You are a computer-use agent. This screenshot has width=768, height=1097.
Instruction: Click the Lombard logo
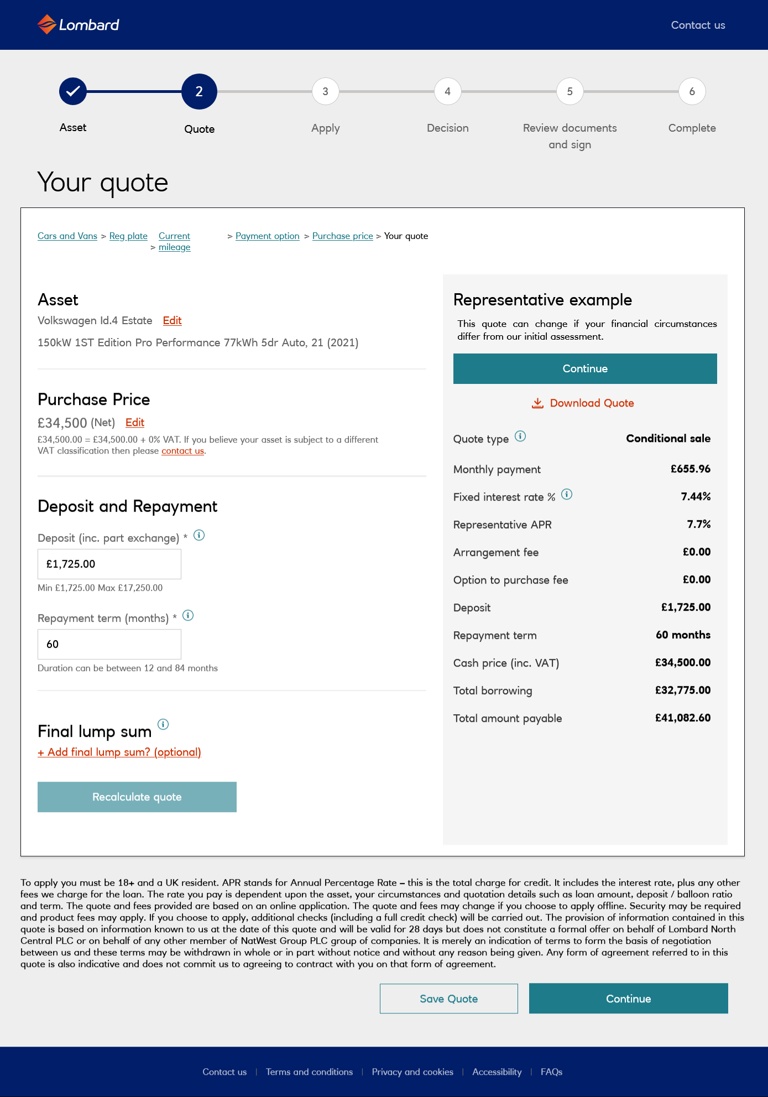pos(78,25)
